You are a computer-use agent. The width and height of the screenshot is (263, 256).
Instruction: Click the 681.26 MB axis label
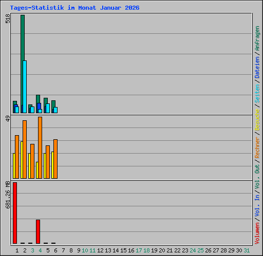[x=8, y=195]
